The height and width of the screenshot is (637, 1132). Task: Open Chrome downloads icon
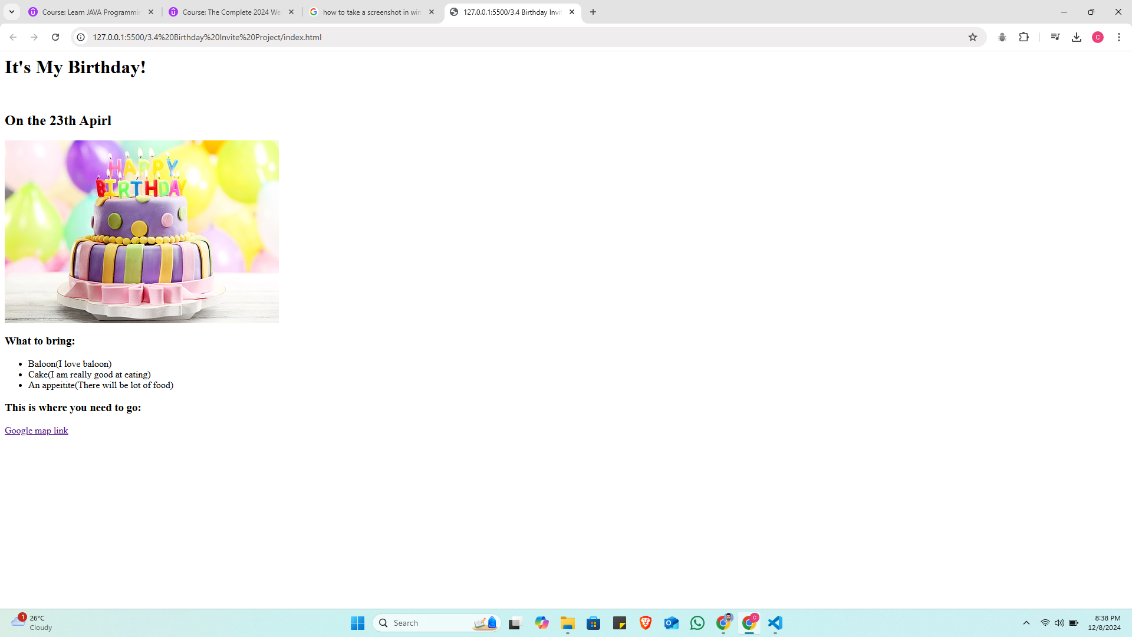[1077, 37]
